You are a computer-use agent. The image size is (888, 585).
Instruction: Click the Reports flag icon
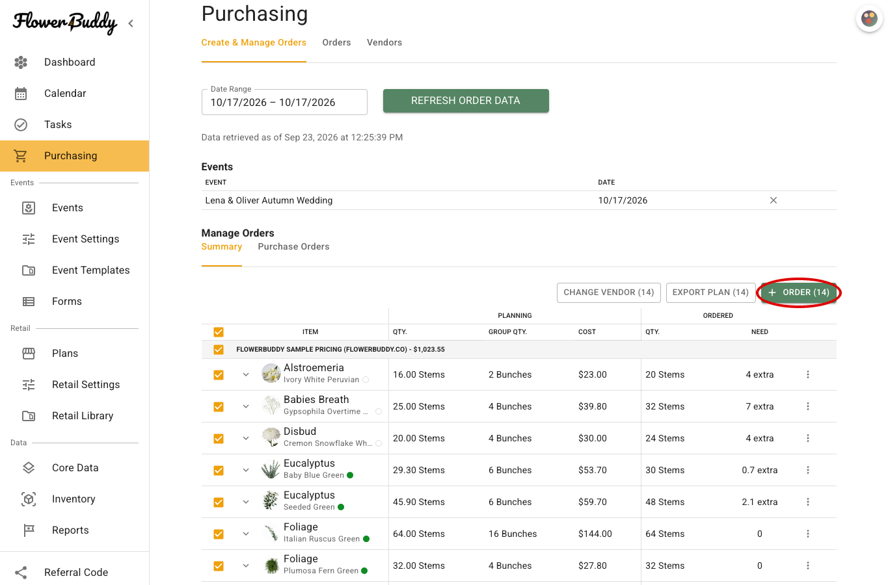29,530
